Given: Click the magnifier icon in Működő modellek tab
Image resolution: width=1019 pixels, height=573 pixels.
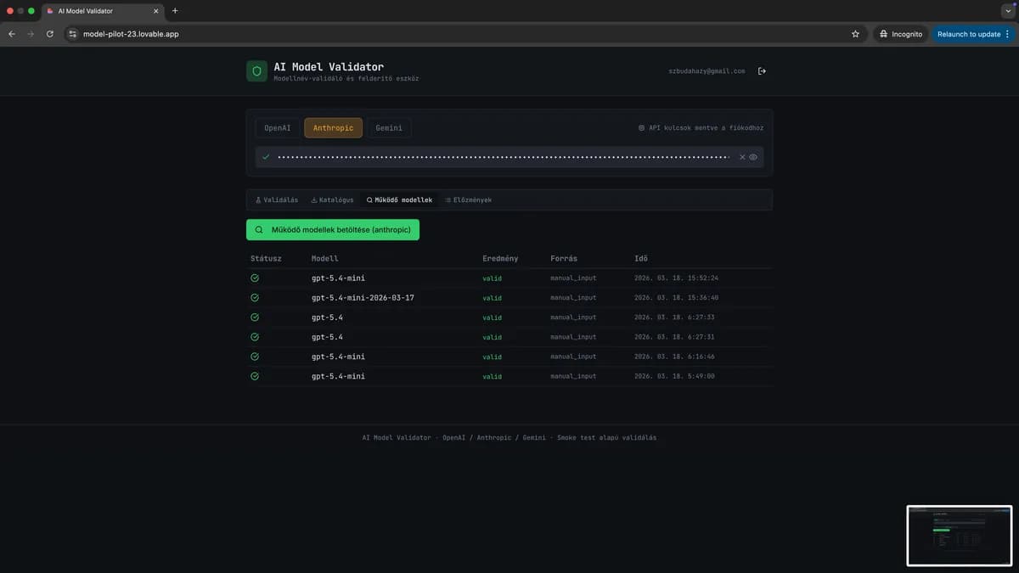Looking at the screenshot, I should coord(369,200).
